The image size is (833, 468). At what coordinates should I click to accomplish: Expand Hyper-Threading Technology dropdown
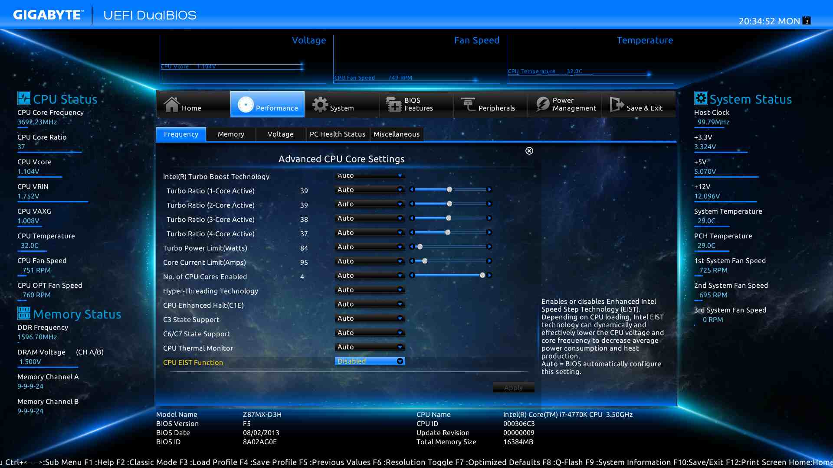tap(370, 290)
